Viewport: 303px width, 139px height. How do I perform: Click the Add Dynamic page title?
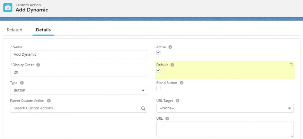(x=32, y=10)
